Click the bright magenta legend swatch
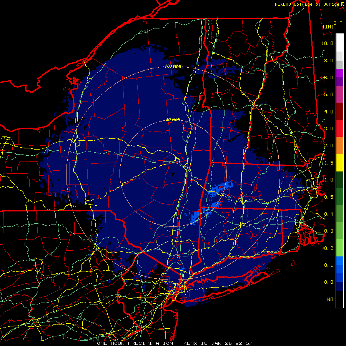Screen dimensions: 346x346 click(339, 73)
